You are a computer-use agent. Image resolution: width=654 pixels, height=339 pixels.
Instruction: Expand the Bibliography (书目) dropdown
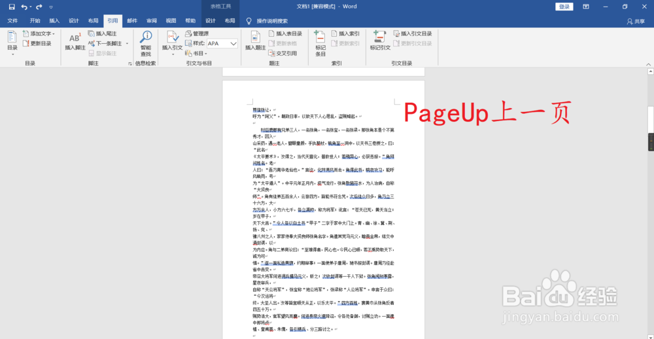tap(196, 54)
